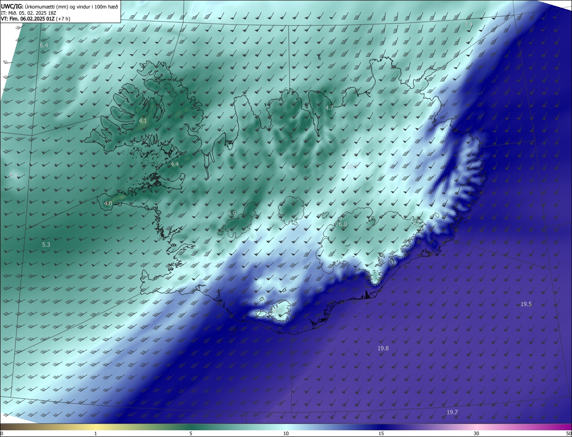
Task: Click the 5.3 value over the ocean
Action: [46, 245]
